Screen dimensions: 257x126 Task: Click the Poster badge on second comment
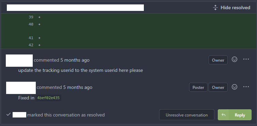[x=198, y=87]
